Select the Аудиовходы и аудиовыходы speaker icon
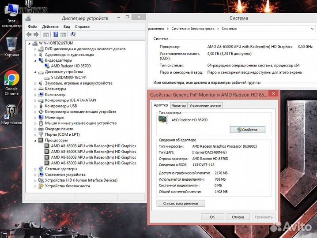The image size is (317, 238). coord(41,55)
